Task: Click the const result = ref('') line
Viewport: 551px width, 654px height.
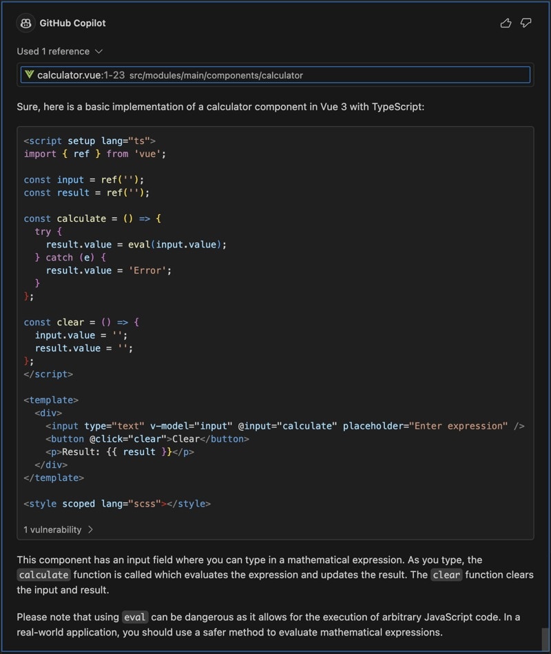Action: click(x=86, y=193)
